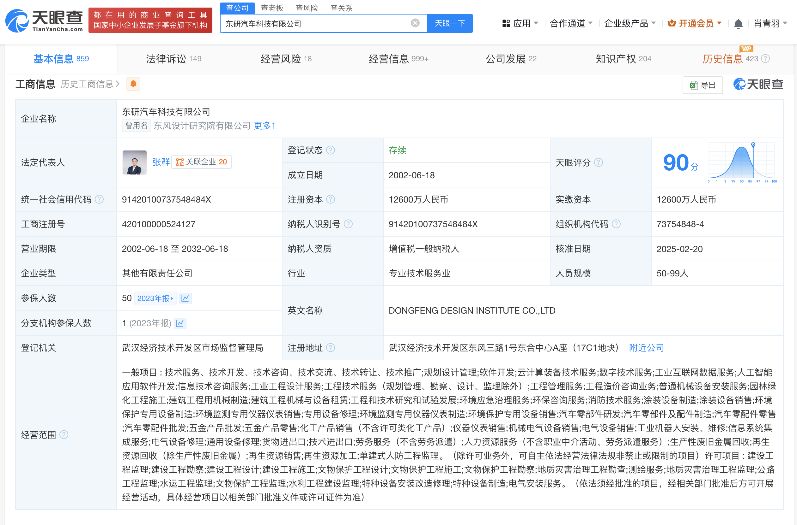Image resolution: width=797 pixels, height=525 pixels.
Task: Switch to 查老板 search tab
Action: [x=272, y=8]
